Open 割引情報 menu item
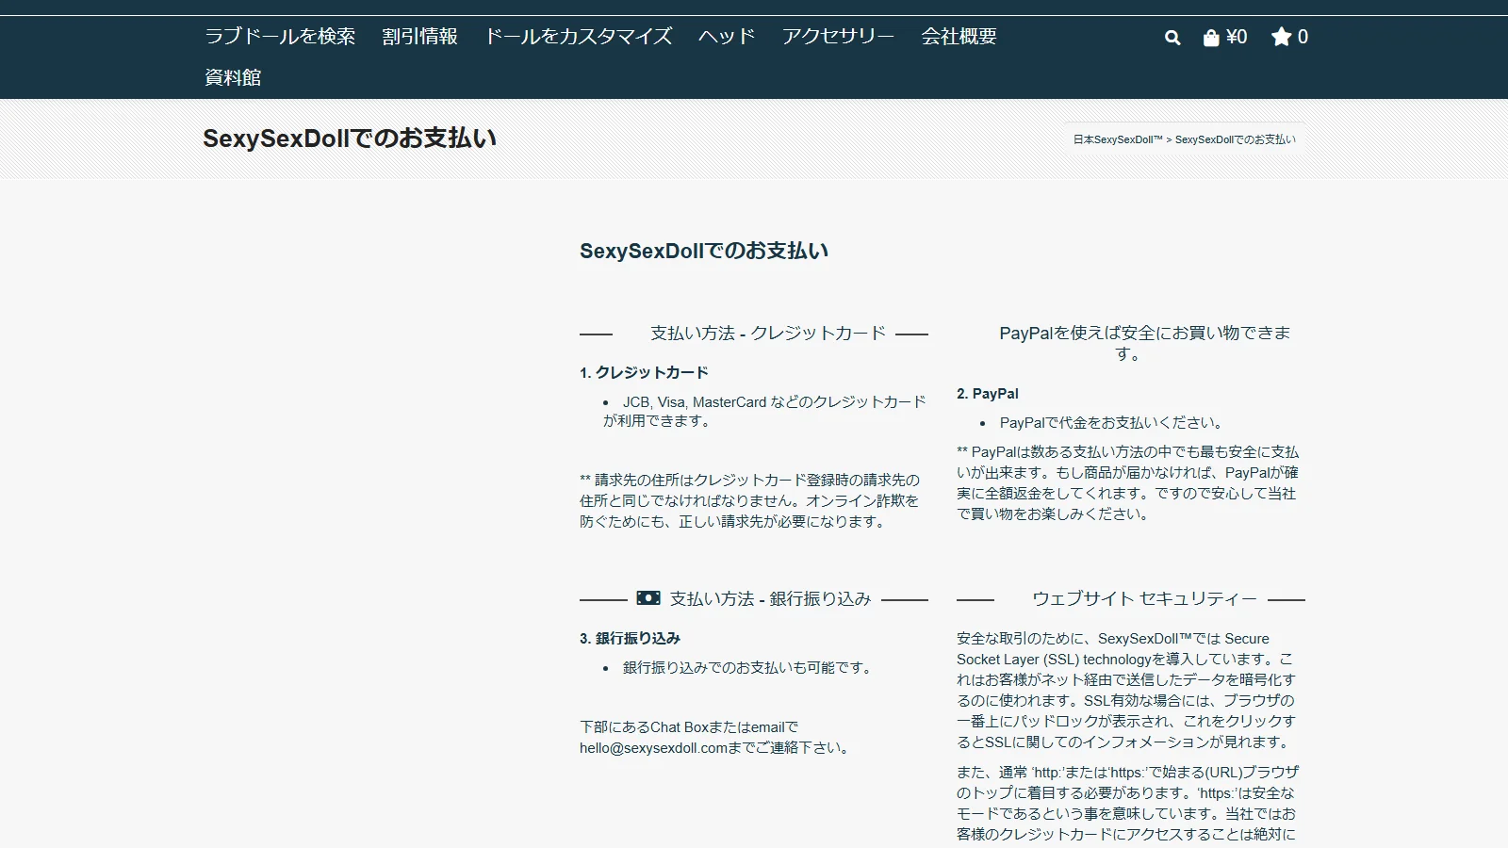This screenshot has width=1508, height=848. click(x=419, y=37)
